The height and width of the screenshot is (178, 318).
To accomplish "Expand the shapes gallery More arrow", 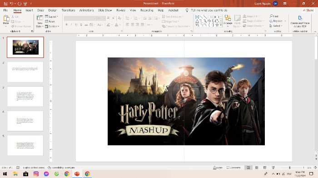I will pos(221,25).
